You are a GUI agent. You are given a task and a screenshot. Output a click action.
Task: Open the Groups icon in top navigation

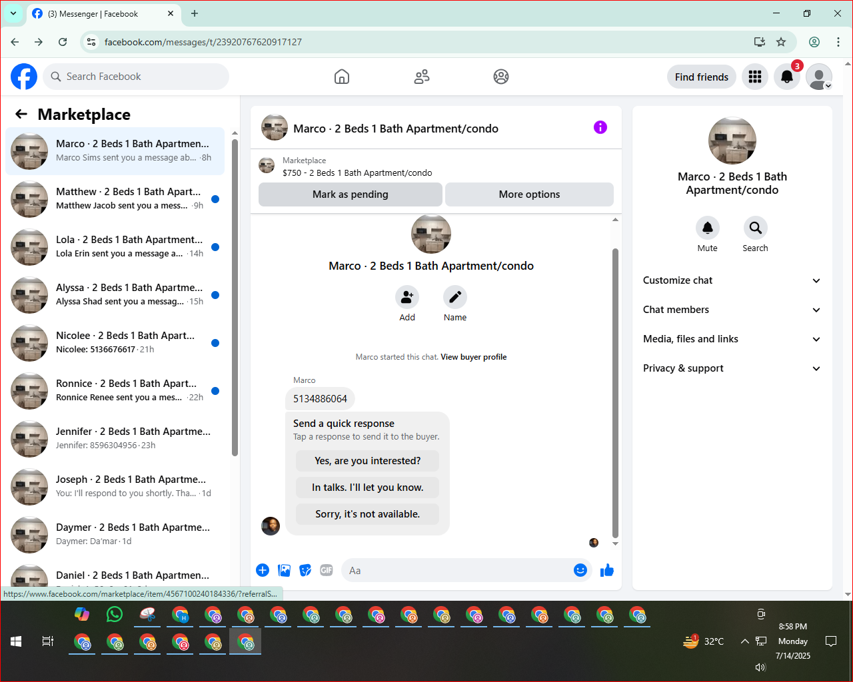(x=501, y=77)
